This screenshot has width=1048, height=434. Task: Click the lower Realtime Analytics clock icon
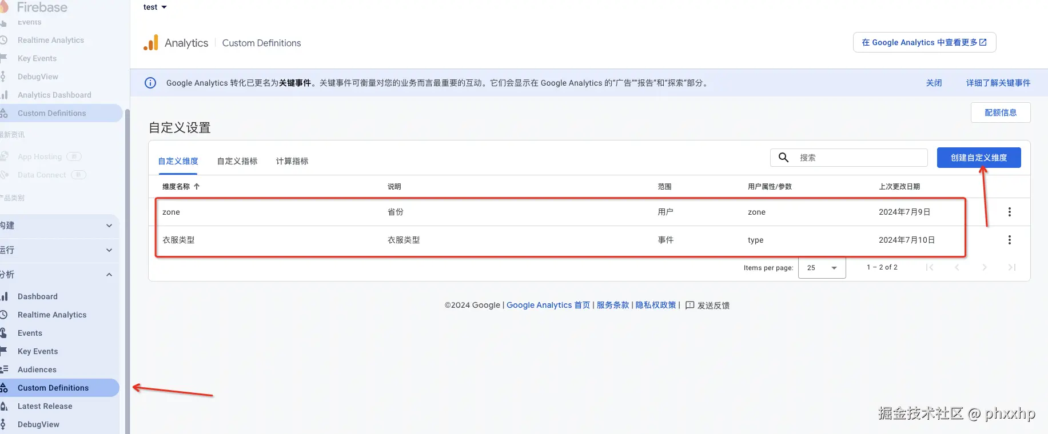tap(3, 315)
